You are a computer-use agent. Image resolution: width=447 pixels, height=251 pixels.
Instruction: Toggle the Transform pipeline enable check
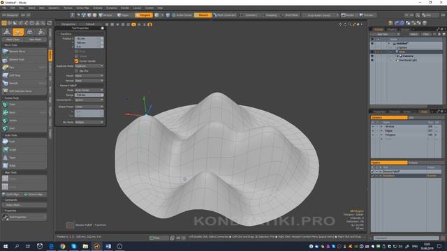(372, 176)
